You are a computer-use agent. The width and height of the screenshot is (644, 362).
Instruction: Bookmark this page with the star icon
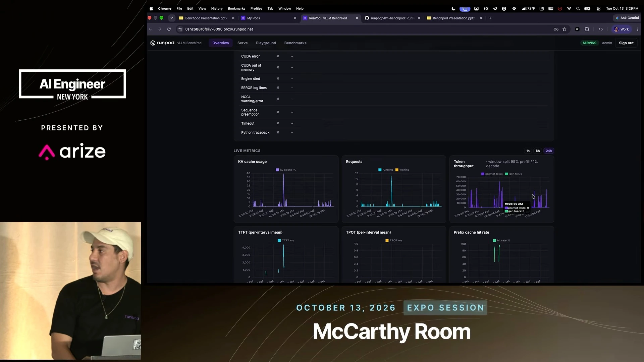565,29
